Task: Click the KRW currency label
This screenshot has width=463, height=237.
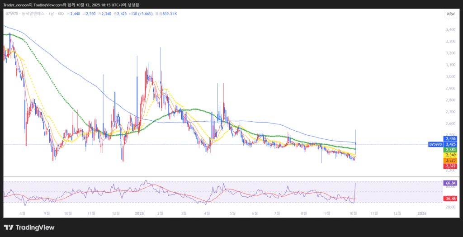Action: (450, 14)
